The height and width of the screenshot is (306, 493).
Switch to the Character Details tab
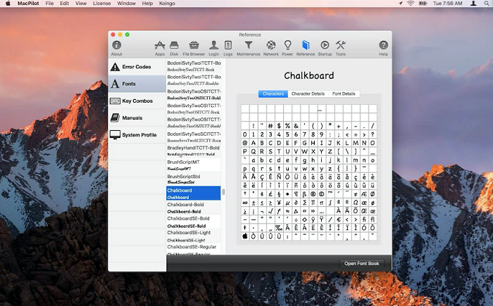[308, 94]
